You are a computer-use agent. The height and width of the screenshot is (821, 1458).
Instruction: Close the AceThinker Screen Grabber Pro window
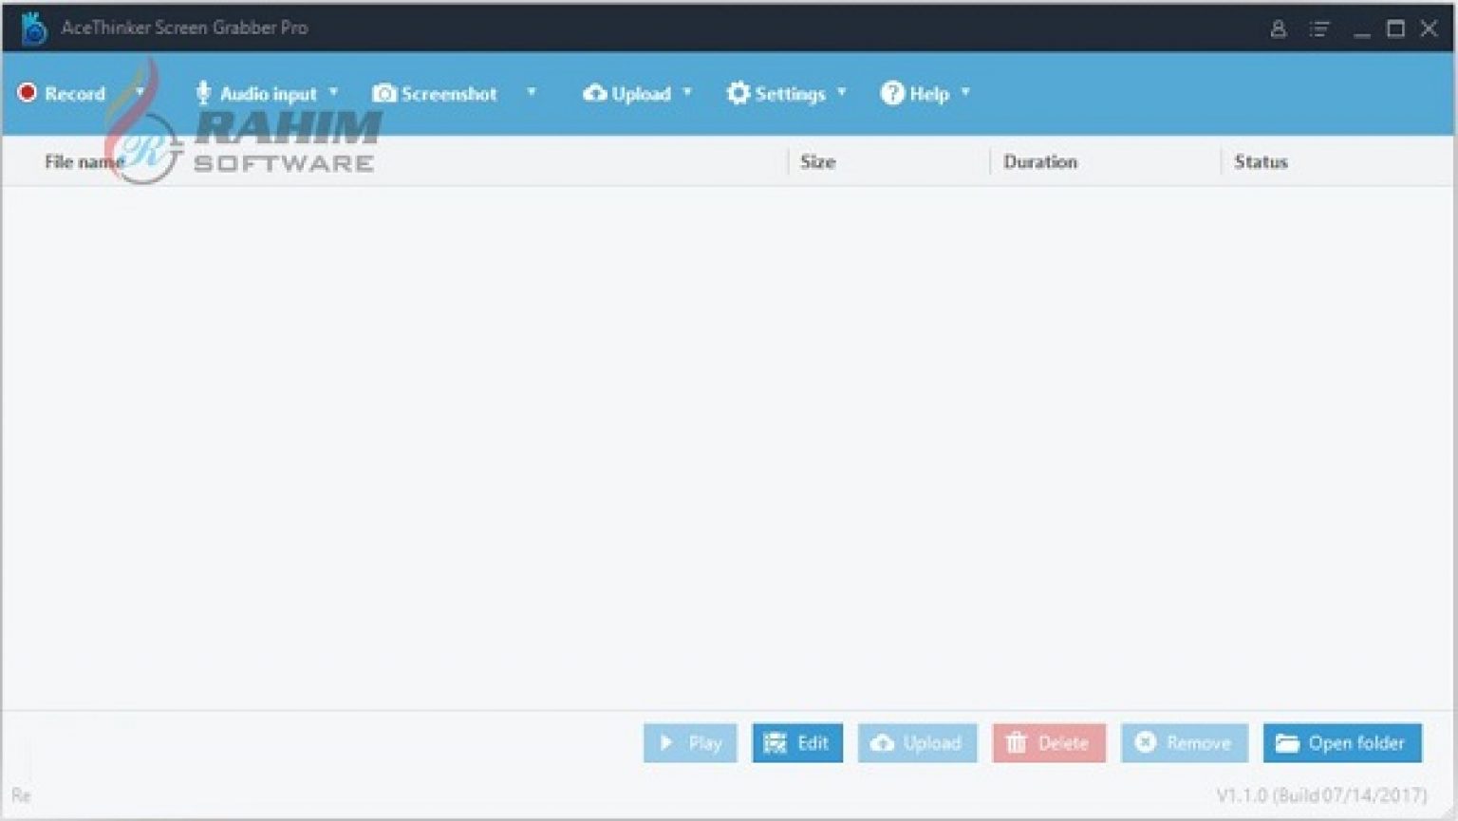point(1429,28)
